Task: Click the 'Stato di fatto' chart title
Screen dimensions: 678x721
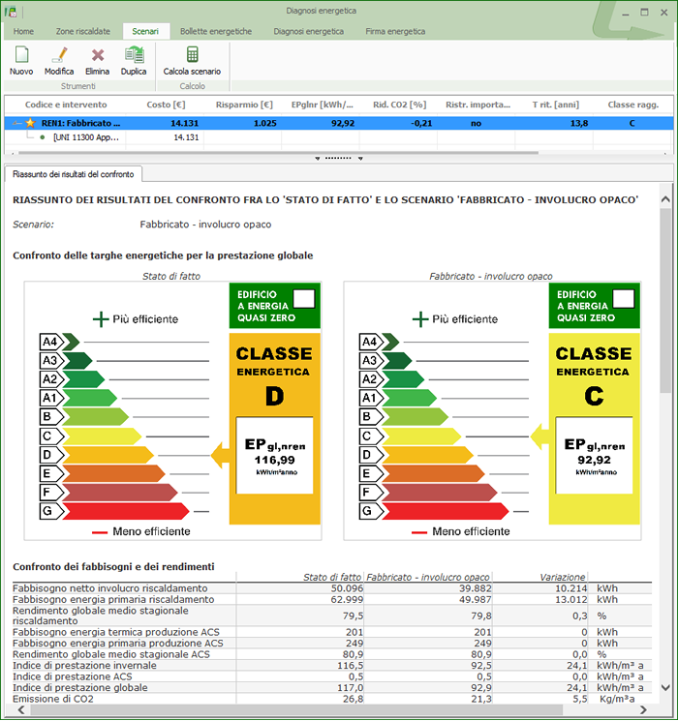Action: pyautogui.click(x=171, y=276)
